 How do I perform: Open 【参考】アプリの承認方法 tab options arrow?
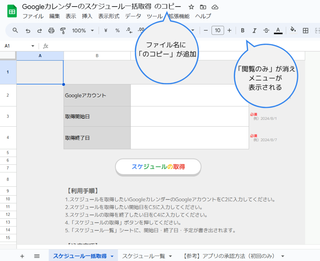(282, 256)
